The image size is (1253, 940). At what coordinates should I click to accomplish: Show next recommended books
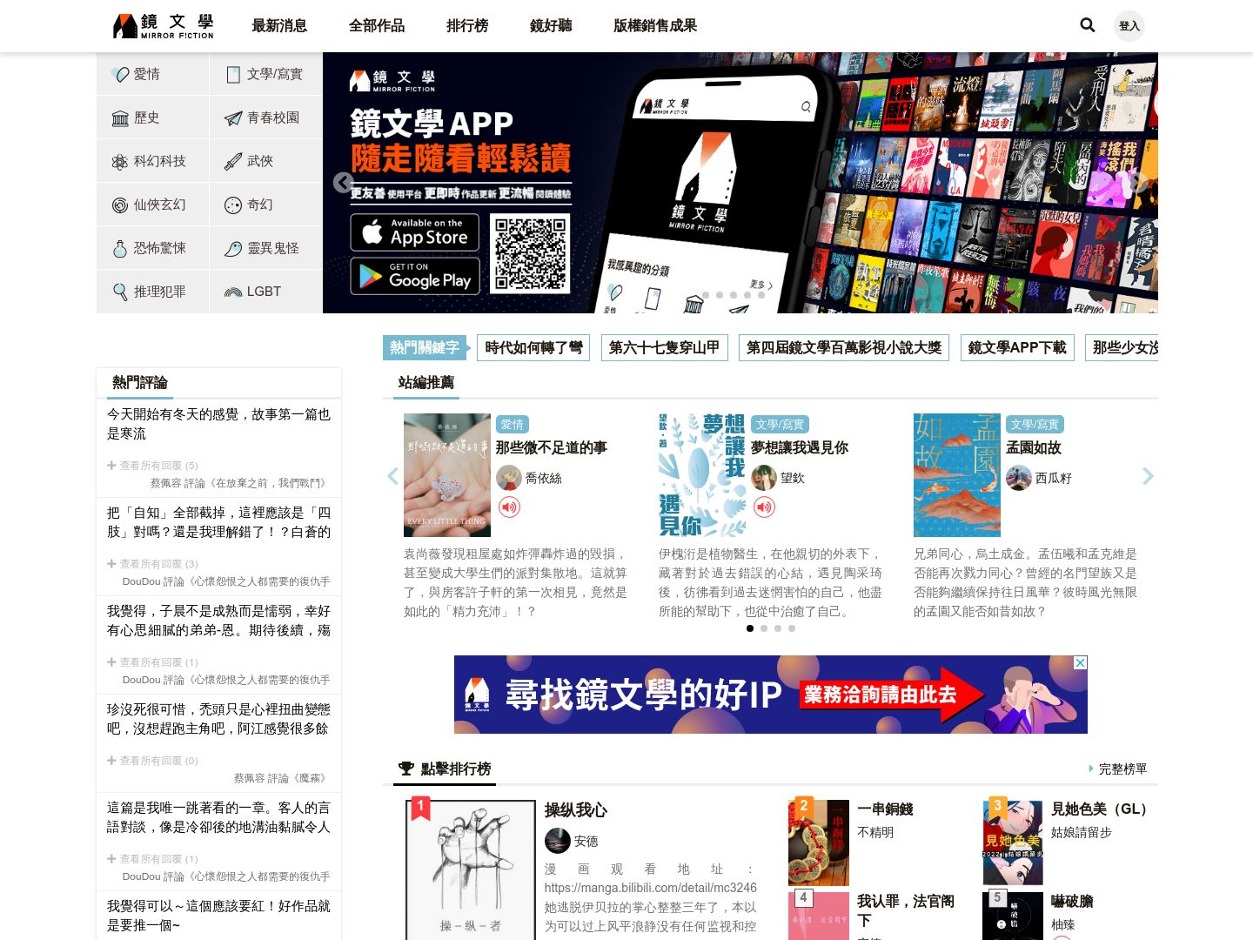click(1148, 476)
